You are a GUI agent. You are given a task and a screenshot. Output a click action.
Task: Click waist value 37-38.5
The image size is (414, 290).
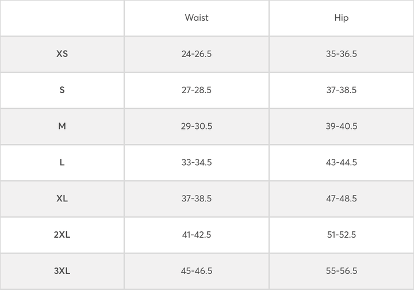[197, 199]
